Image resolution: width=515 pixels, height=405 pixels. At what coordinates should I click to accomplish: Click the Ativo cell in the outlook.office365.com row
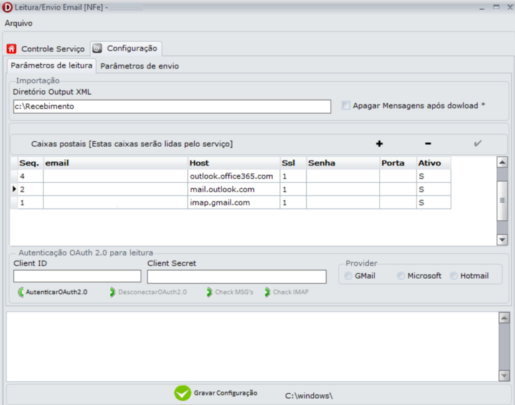tap(434, 176)
